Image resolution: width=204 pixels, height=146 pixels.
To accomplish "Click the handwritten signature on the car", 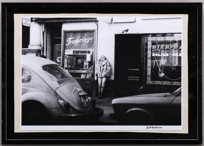I will pyautogui.click(x=55, y=109).
